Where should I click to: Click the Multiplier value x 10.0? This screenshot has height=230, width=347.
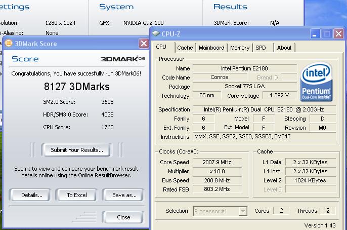click(217, 171)
